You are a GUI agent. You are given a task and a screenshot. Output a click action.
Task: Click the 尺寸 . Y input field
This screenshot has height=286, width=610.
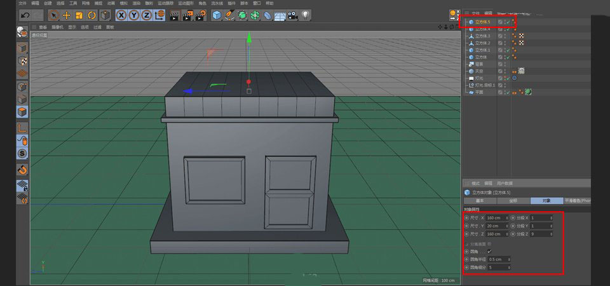(494, 226)
